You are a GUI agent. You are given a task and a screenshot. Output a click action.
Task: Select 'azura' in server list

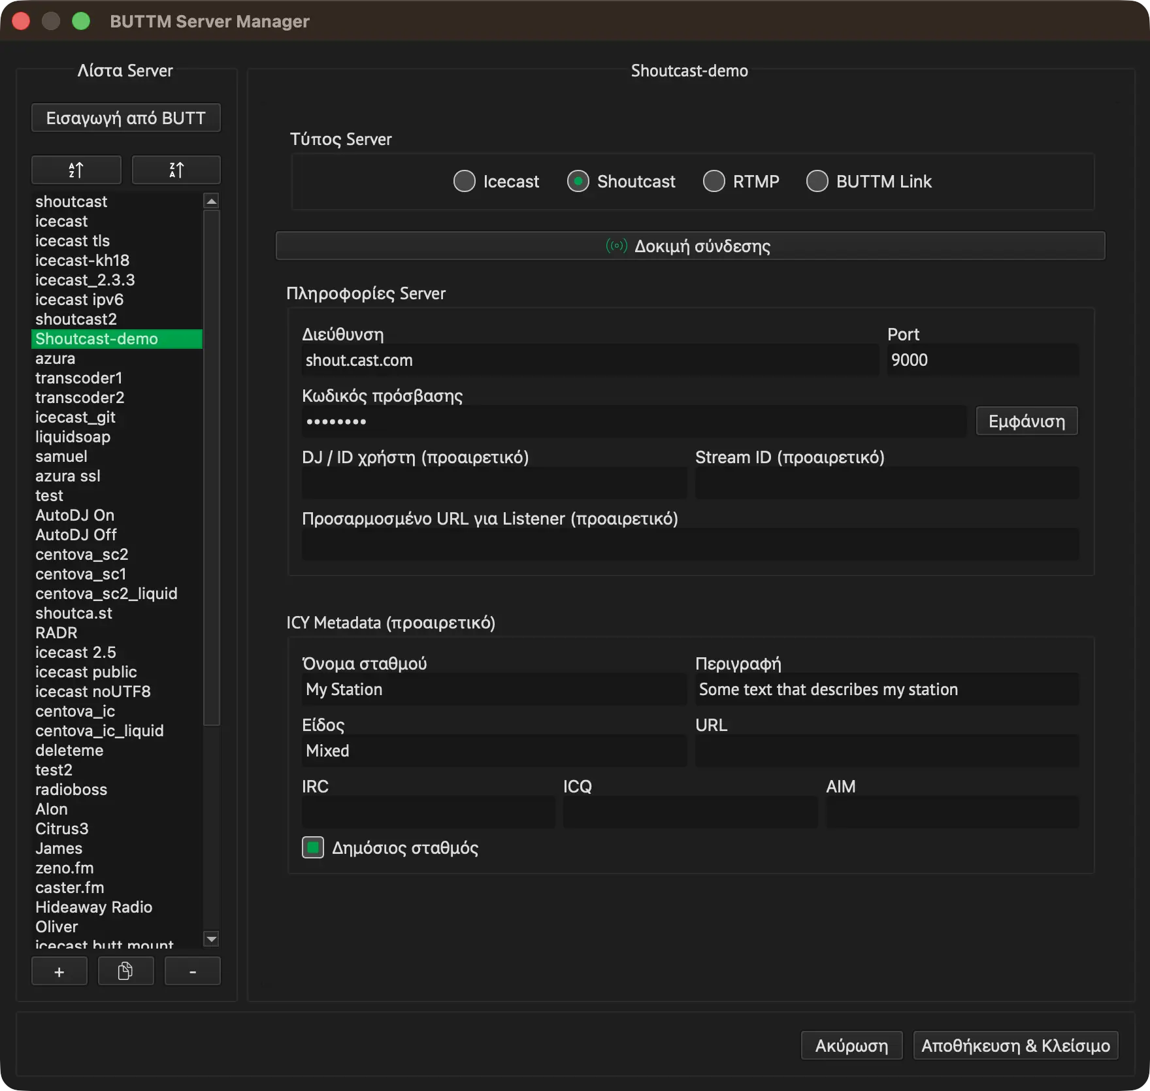point(117,358)
